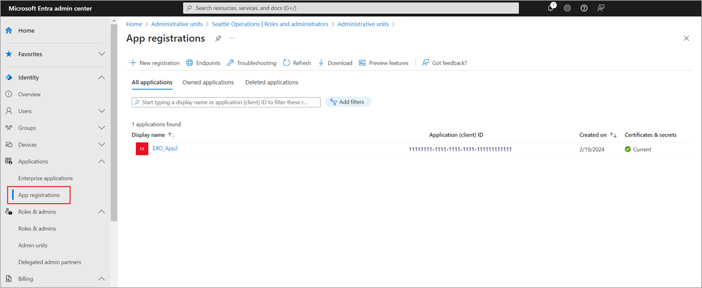The image size is (702, 288).
Task: Click Got feedback? in toolbar
Action: point(445,63)
